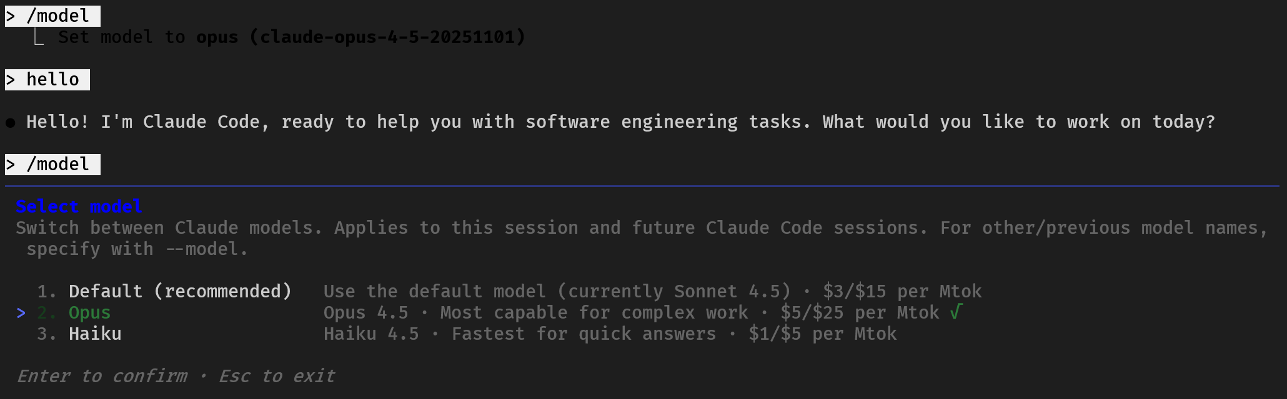Click the number 1 list marker
This screenshot has height=399, width=1287.
click(x=47, y=291)
